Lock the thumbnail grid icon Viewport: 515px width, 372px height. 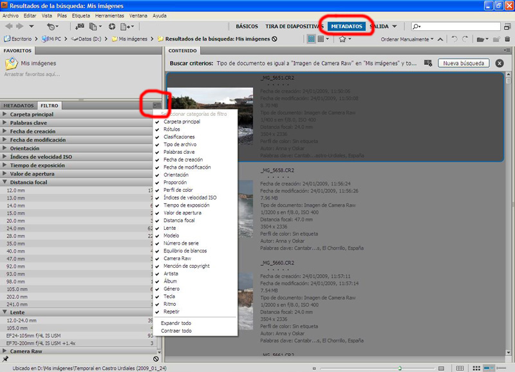460,368
